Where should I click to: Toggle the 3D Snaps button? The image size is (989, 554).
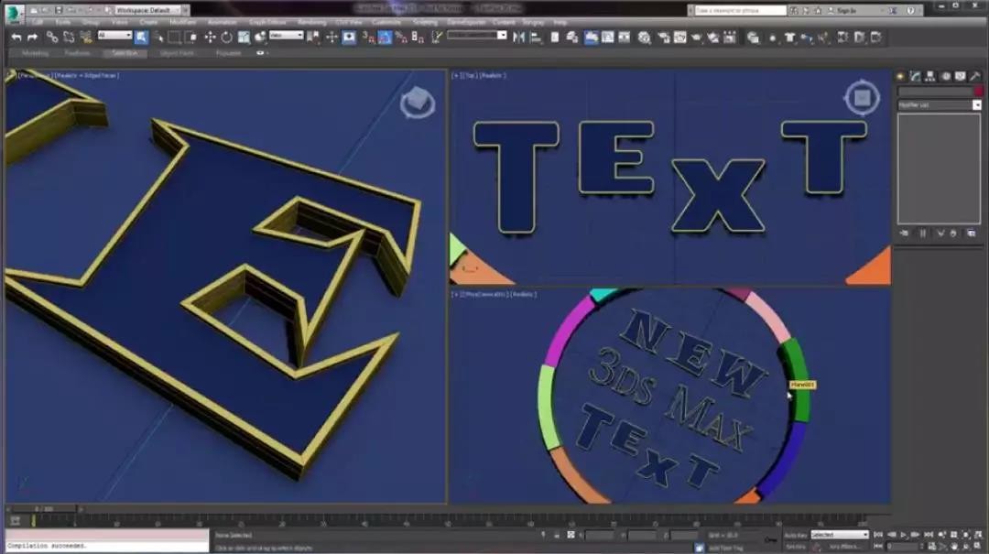click(x=368, y=38)
